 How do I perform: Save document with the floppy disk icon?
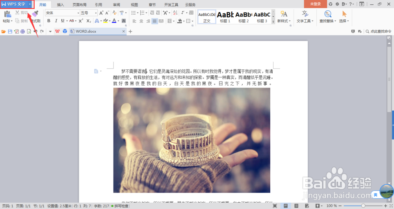click(x=10, y=32)
